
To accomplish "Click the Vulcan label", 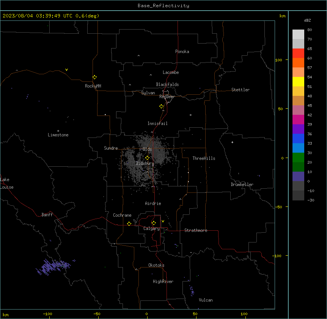I will tap(206, 300).
